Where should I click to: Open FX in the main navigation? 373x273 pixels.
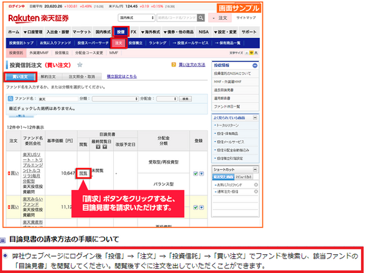[134, 32]
